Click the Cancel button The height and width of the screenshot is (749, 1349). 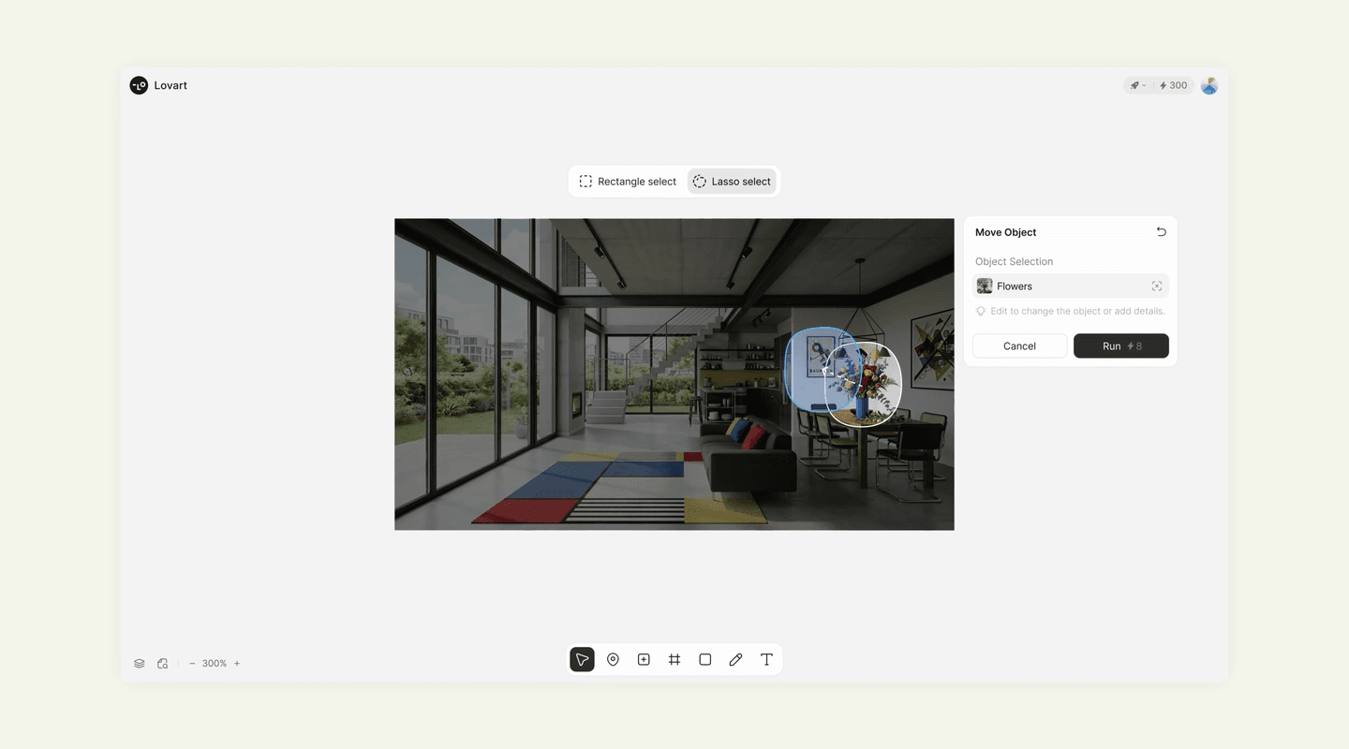(x=1019, y=346)
